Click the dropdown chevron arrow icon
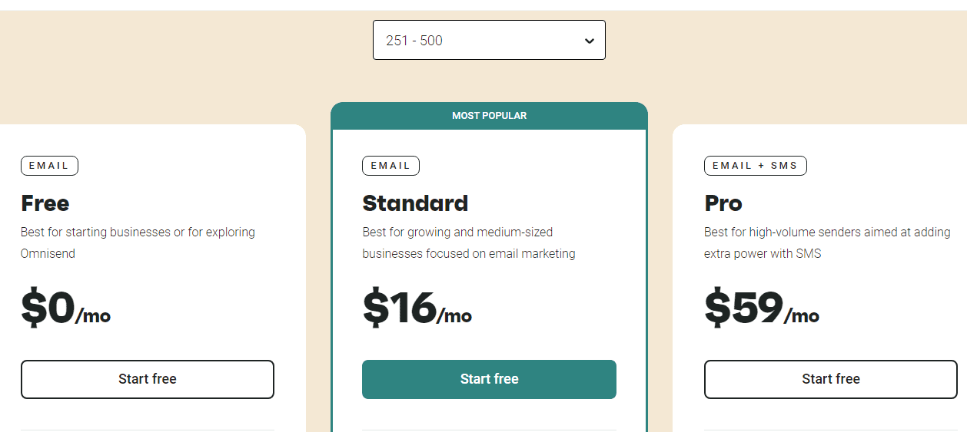Viewport: 967px width, 432px height. 589,41
